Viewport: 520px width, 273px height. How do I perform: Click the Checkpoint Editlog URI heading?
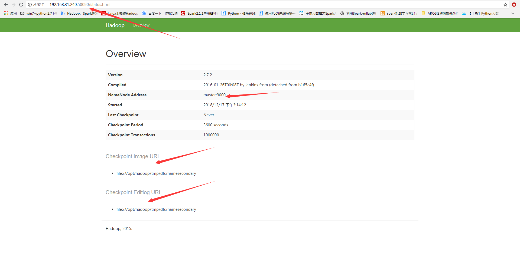tap(133, 192)
